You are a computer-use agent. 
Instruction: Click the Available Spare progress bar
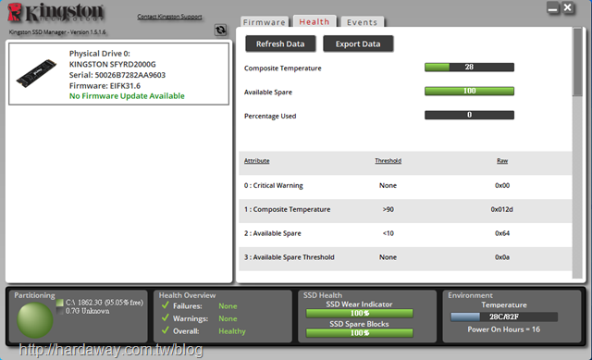click(x=469, y=91)
